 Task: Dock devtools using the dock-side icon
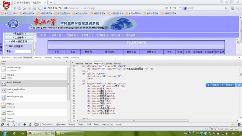[3, 124]
